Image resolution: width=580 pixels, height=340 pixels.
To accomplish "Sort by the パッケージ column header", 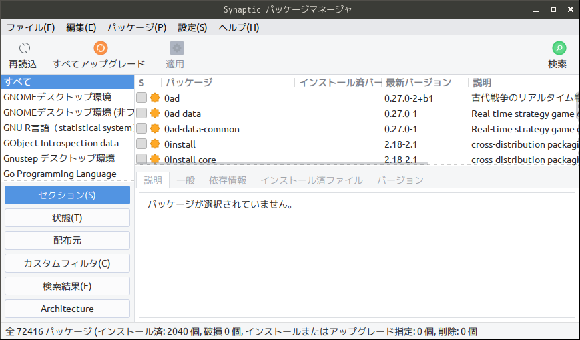I will pos(228,83).
